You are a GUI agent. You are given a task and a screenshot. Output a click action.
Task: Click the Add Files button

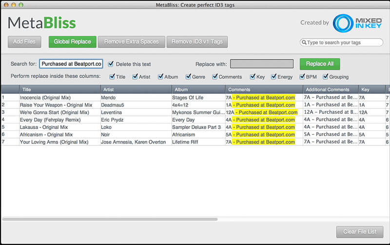(x=24, y=41)
